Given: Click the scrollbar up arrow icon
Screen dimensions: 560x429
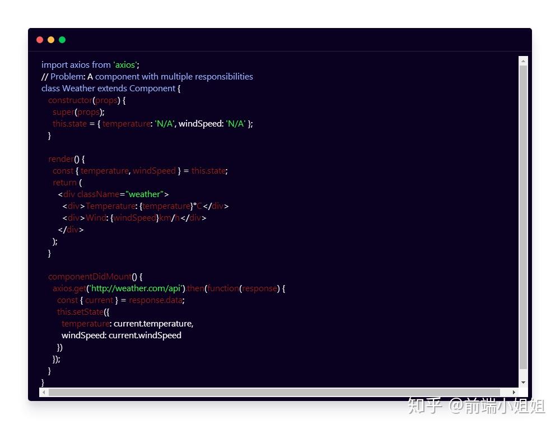Looking at the screenshot, I should pyautogui.click(x=522, y=60).
